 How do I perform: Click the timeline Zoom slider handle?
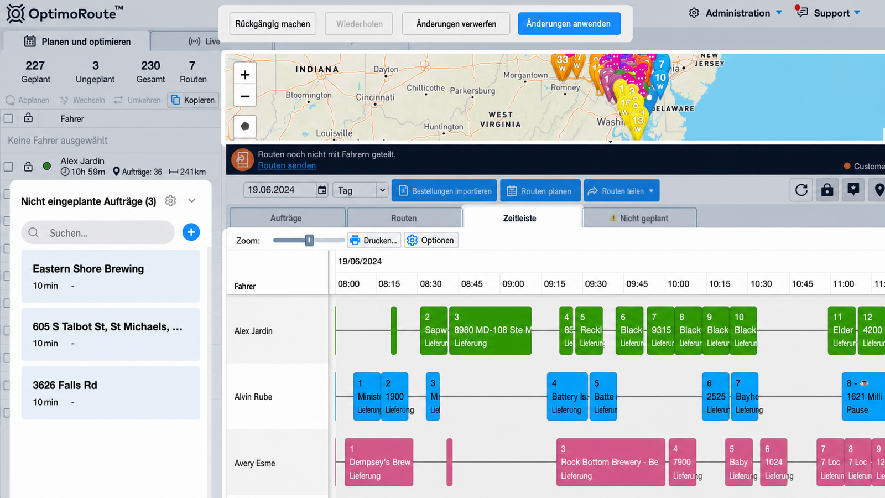(310, 240)
